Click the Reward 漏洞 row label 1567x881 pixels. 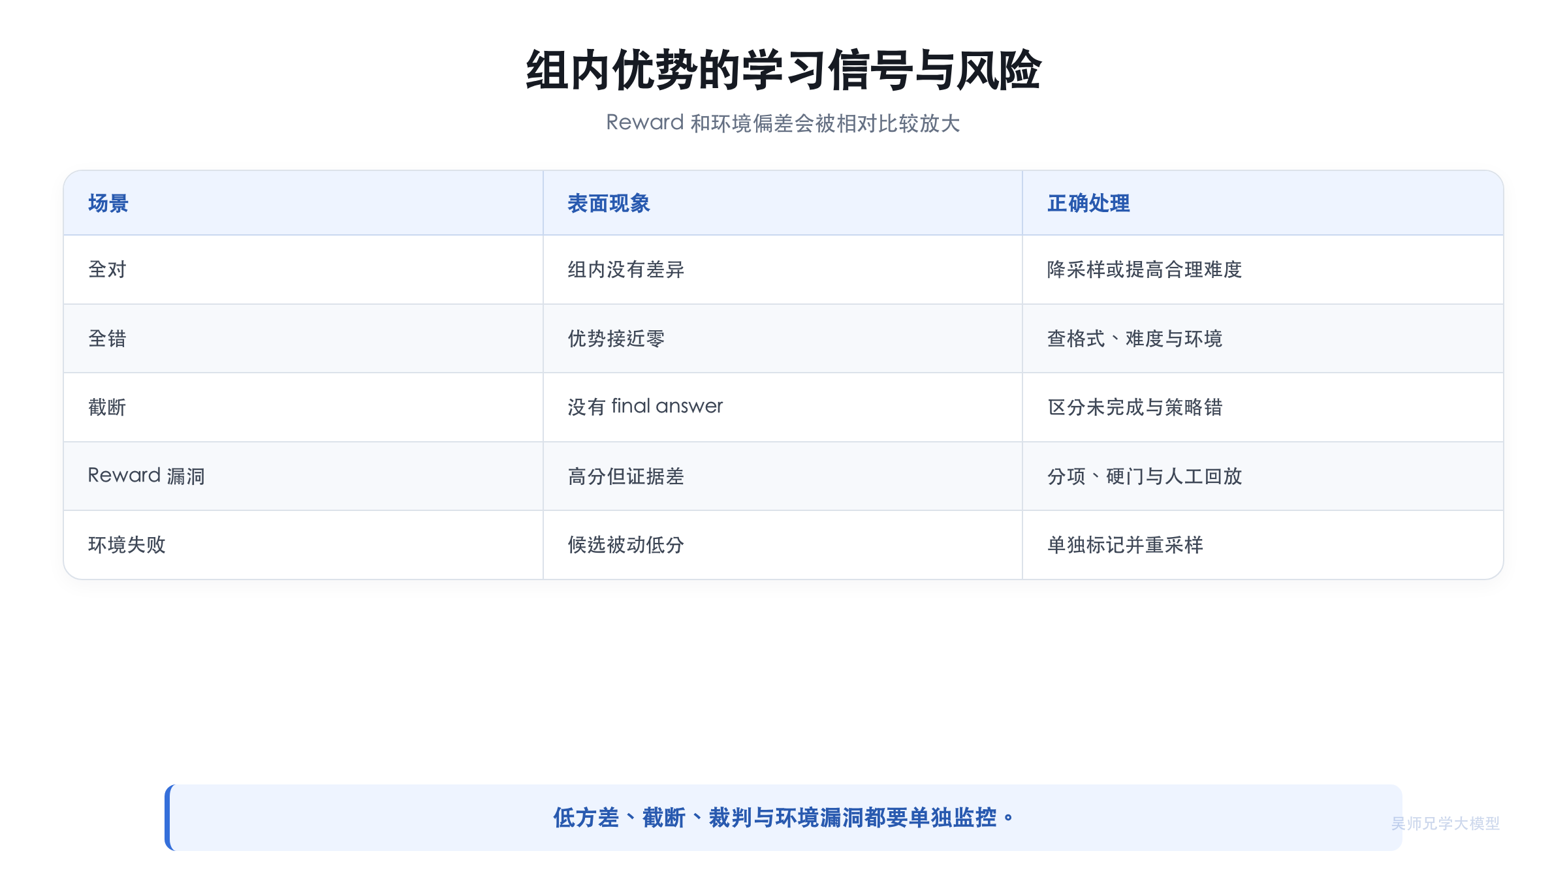[x=304, y=476]
